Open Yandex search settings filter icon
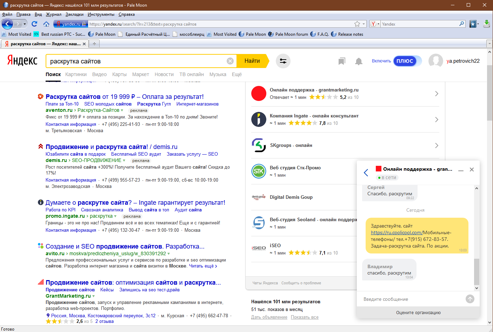493x332 pixels. 283,61
